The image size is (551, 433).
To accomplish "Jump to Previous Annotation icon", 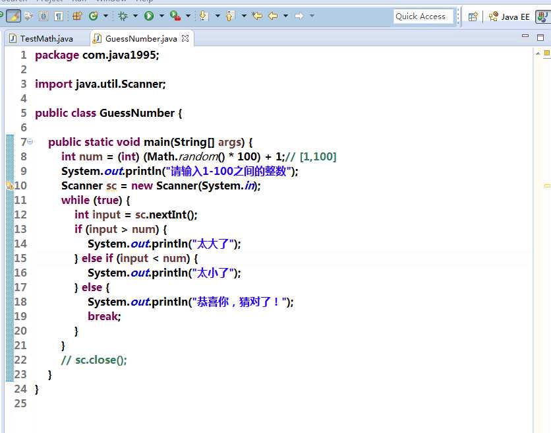I will coord(230,16).
